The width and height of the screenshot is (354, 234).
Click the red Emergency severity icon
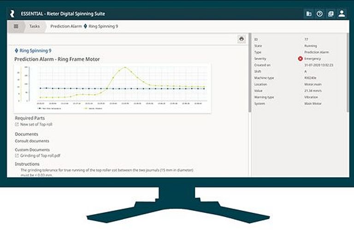click(300, 59)
